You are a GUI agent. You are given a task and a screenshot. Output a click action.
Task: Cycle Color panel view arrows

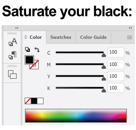(x=26, y=37)
